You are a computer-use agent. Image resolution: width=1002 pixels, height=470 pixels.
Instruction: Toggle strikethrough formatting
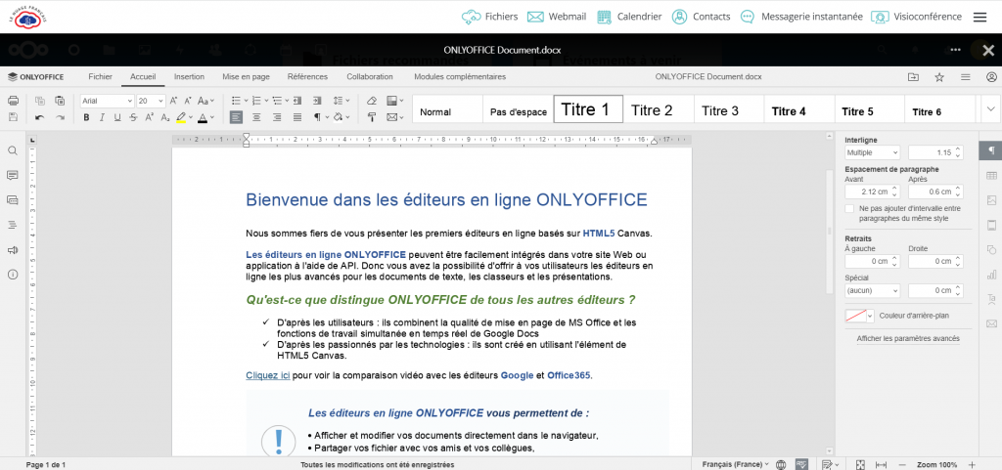[133, 117]
